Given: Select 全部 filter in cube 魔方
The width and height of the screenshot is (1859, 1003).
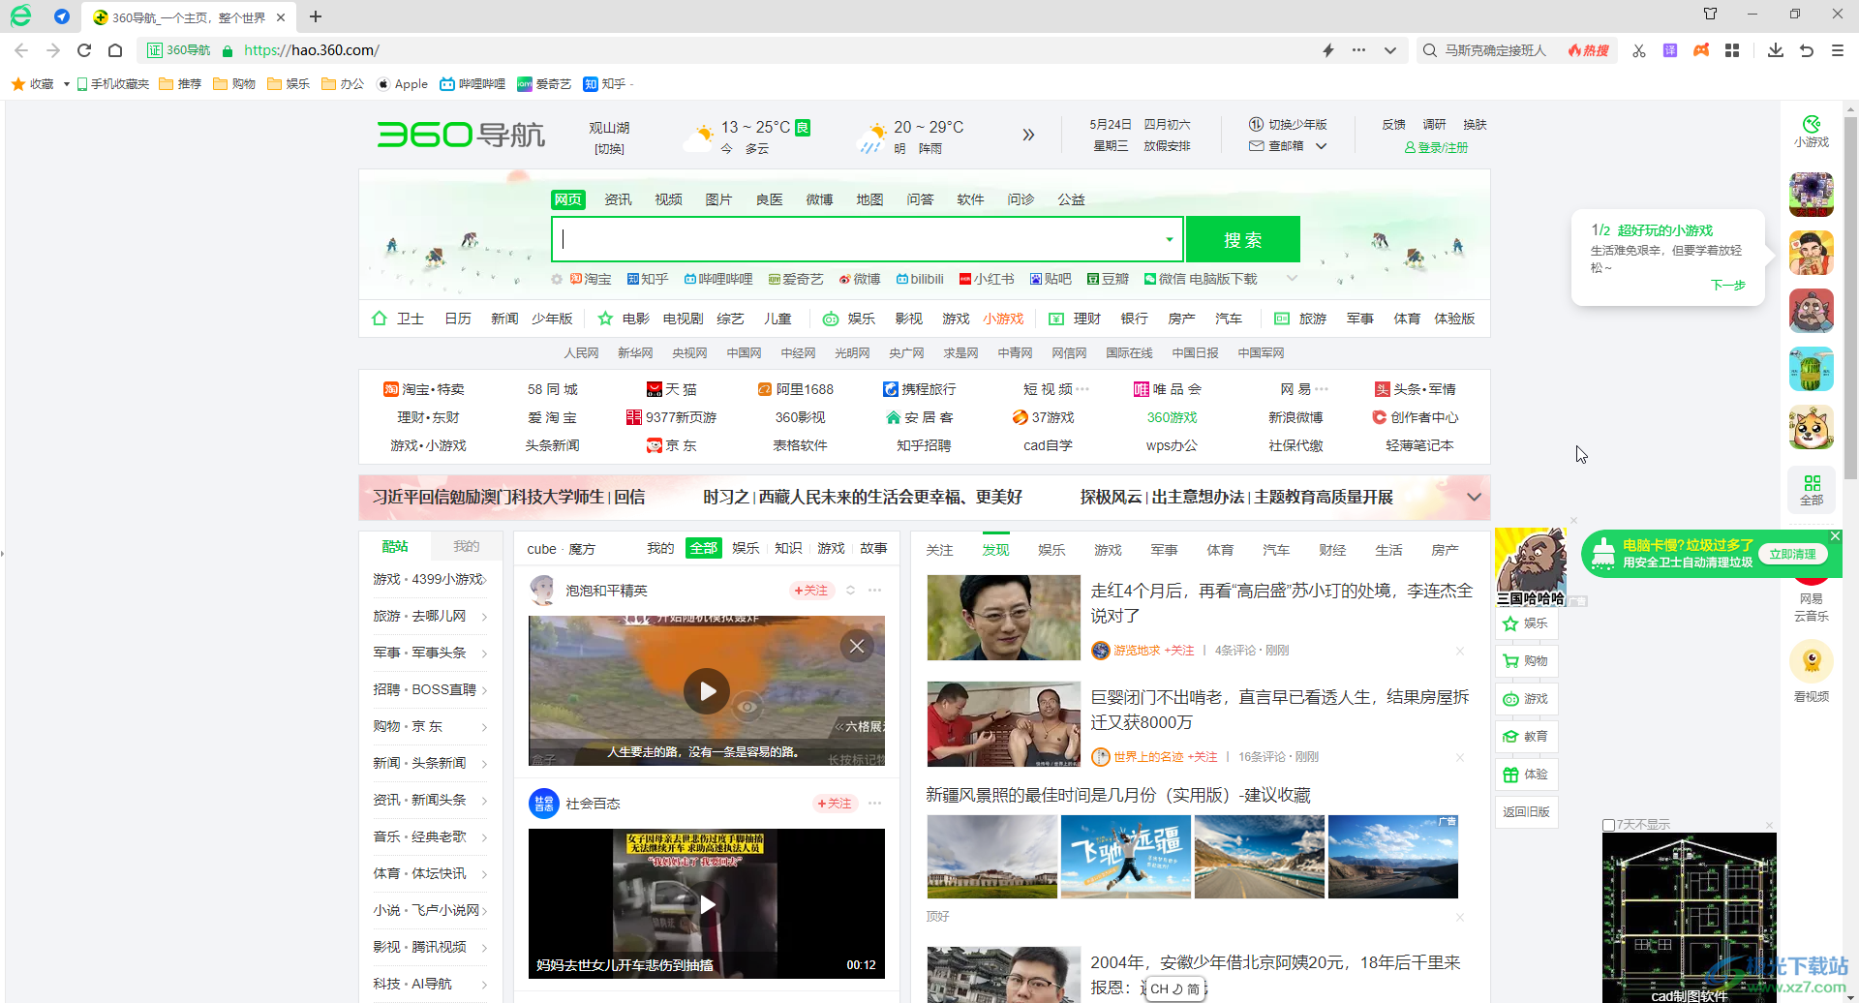Looking at the screenshot, I should click(704, 548).
